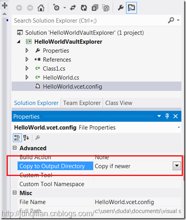Toggle Sync with Active Document
Image resolution: width=186 pixels, height=220 pixels.
point(73,8)
